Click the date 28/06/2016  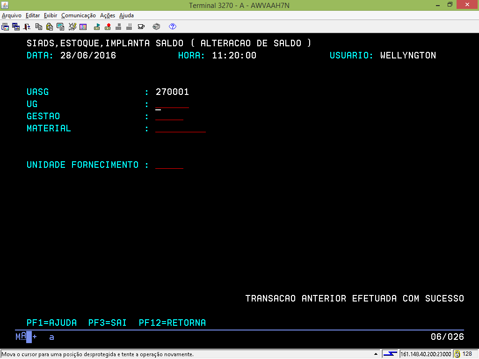pyautogui.click(x=88, y=55)
